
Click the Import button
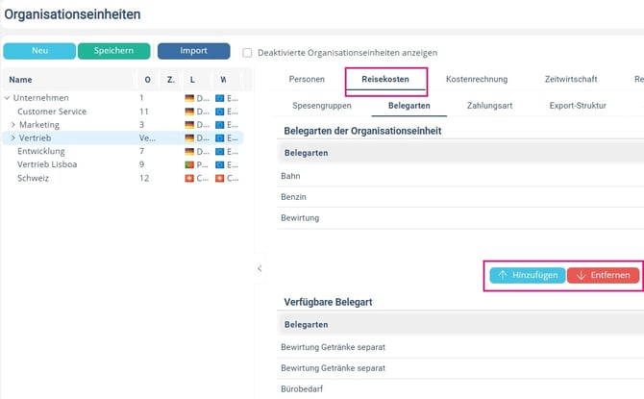point(193,51)
